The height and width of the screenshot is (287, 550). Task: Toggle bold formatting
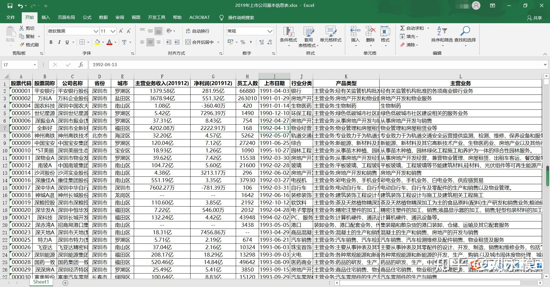(51, 42)
